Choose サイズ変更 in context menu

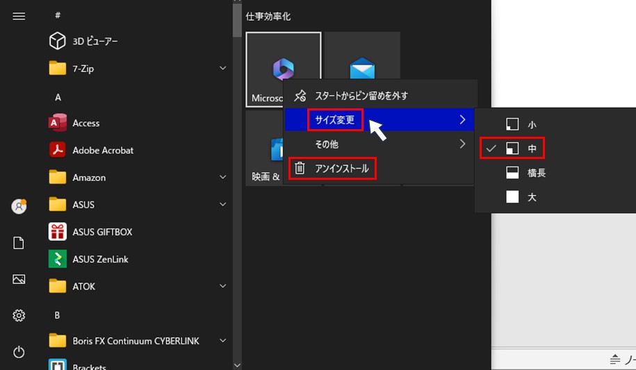380,119
